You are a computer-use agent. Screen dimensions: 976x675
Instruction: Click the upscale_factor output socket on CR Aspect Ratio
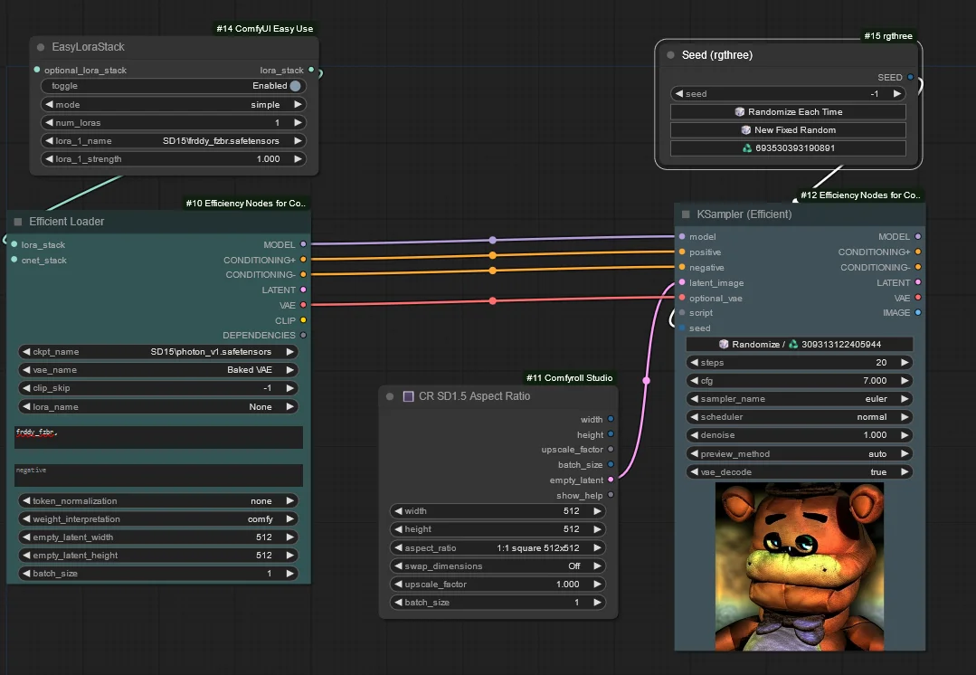(611, 449)
